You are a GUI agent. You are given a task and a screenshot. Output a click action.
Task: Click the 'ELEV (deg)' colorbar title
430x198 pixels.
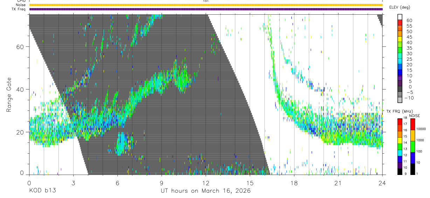(400, 7)
